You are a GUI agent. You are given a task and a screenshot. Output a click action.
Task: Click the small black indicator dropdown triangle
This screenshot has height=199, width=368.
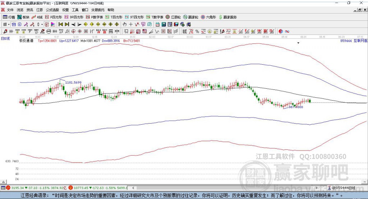pos(298,43)
